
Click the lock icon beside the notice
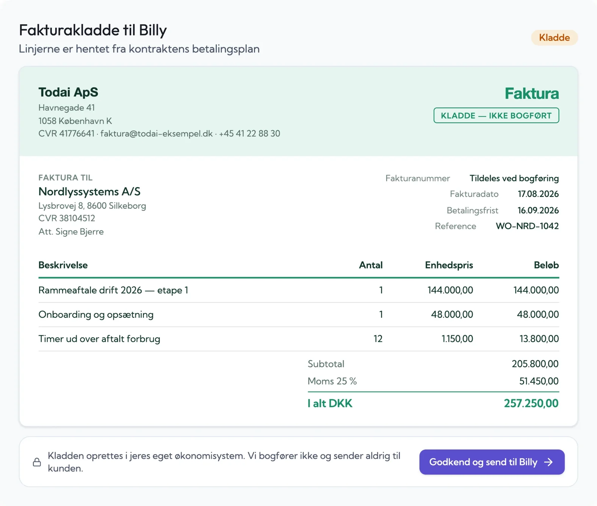[37, 462]
